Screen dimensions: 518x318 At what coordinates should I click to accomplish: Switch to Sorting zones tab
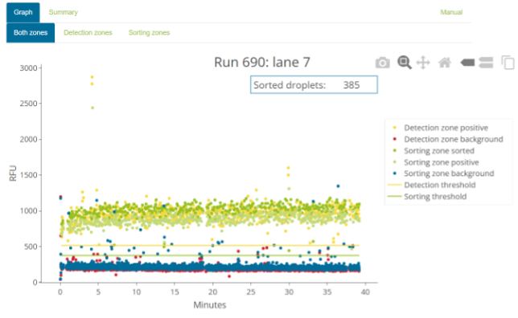149,33
